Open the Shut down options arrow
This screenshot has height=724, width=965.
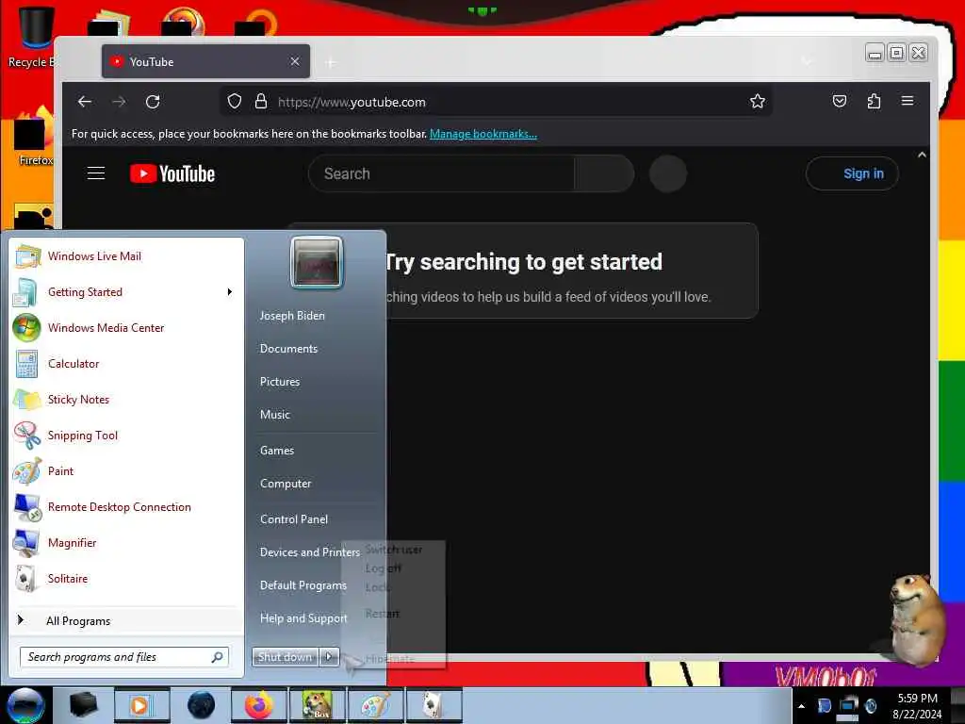(x=329, y=657)
